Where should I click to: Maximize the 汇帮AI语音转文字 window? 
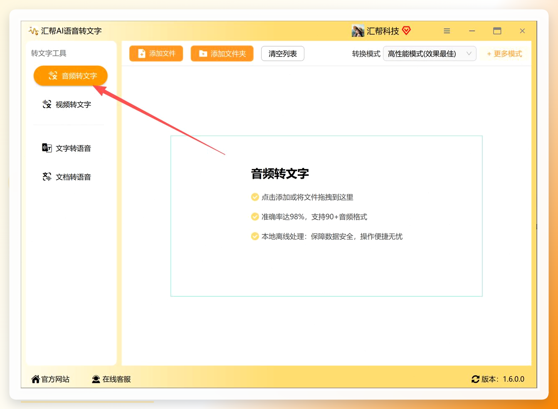point(497,31)
